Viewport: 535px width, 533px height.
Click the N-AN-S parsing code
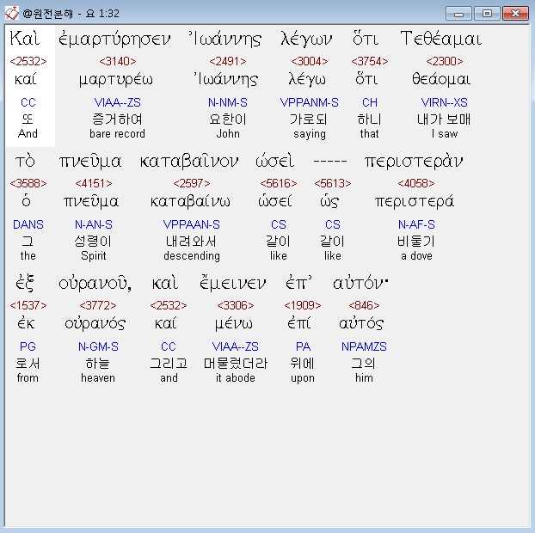click(x=94, y=224)
